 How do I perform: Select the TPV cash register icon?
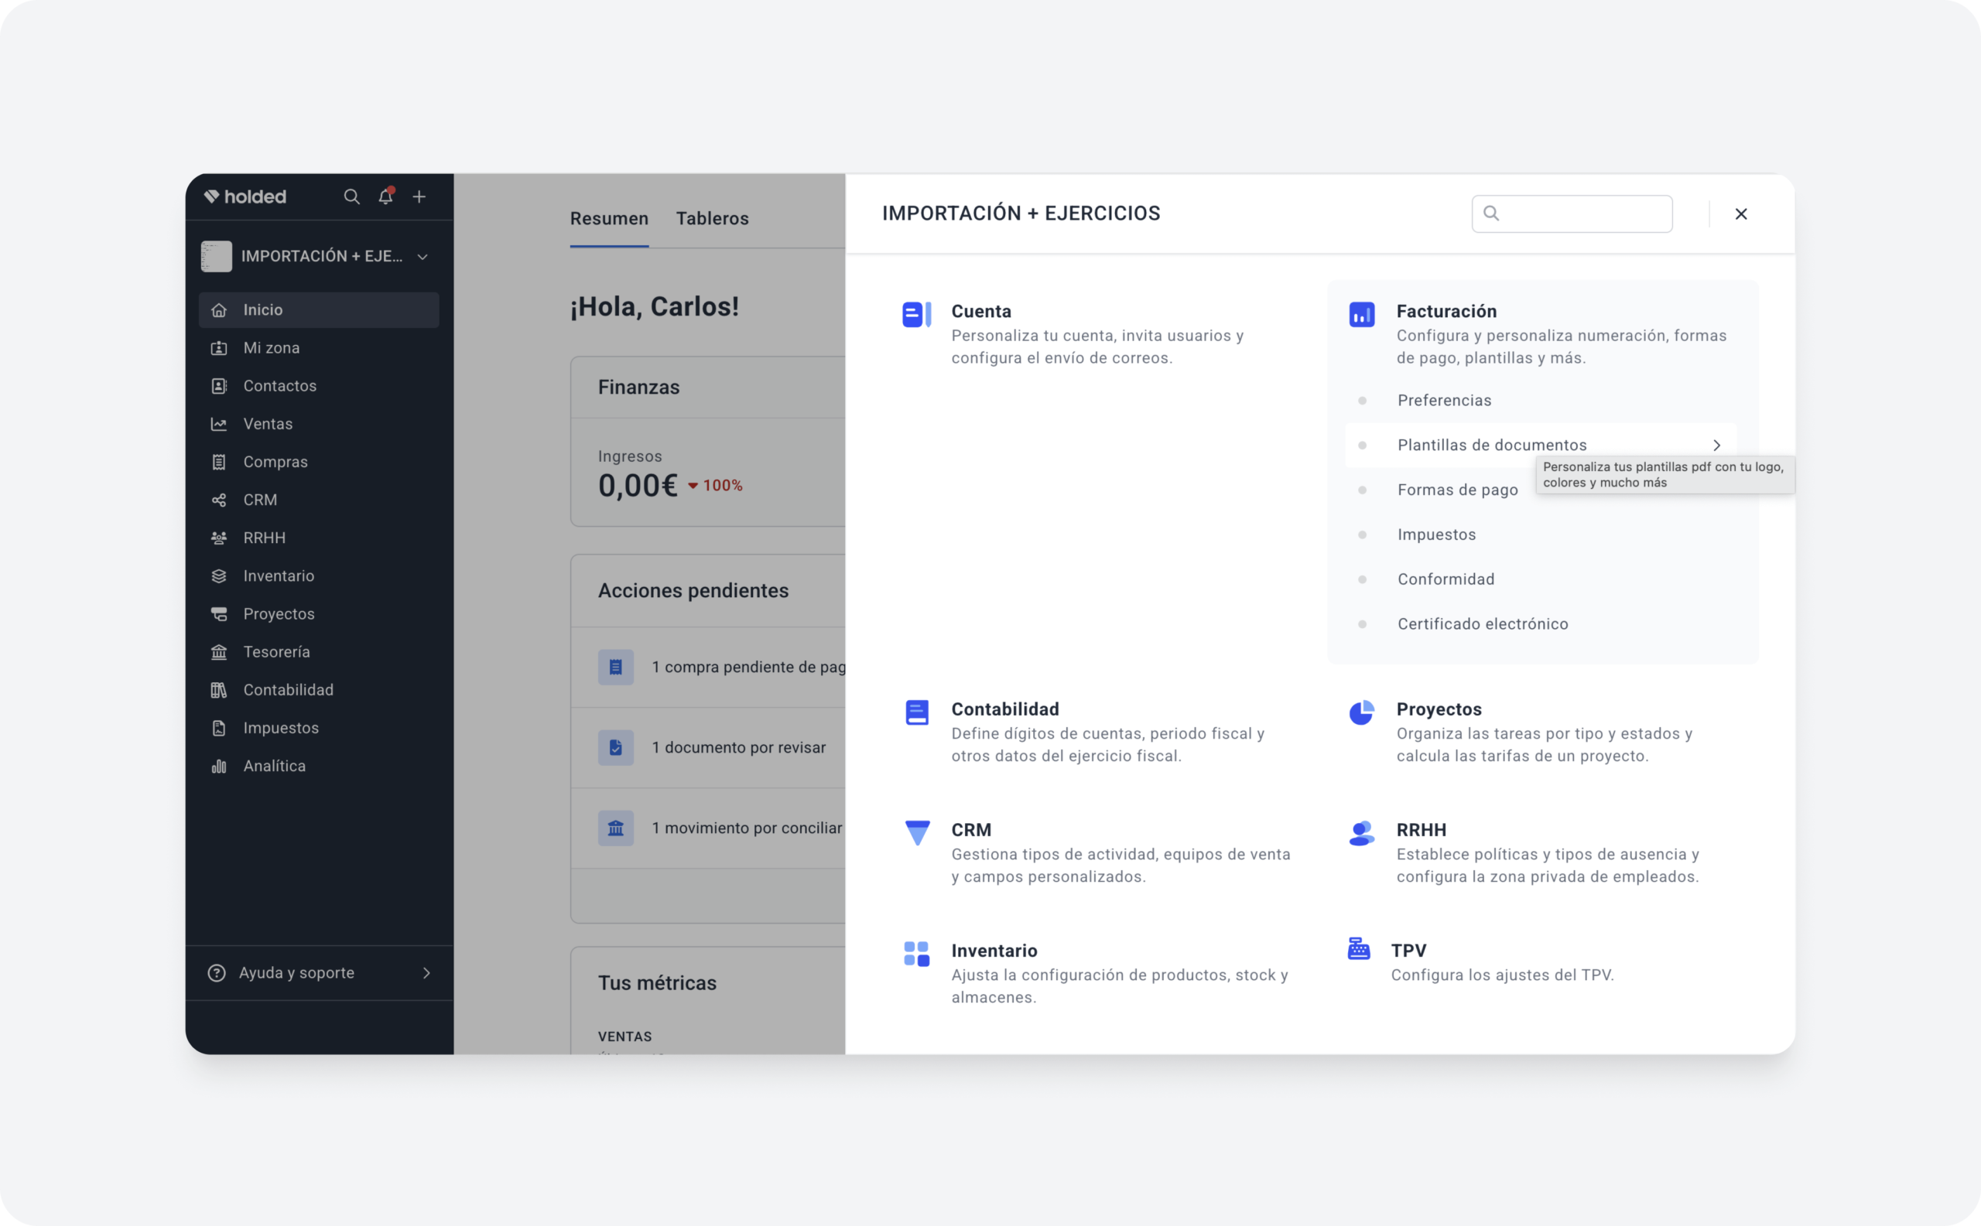pyautogui.click(x=1359, y=948)
